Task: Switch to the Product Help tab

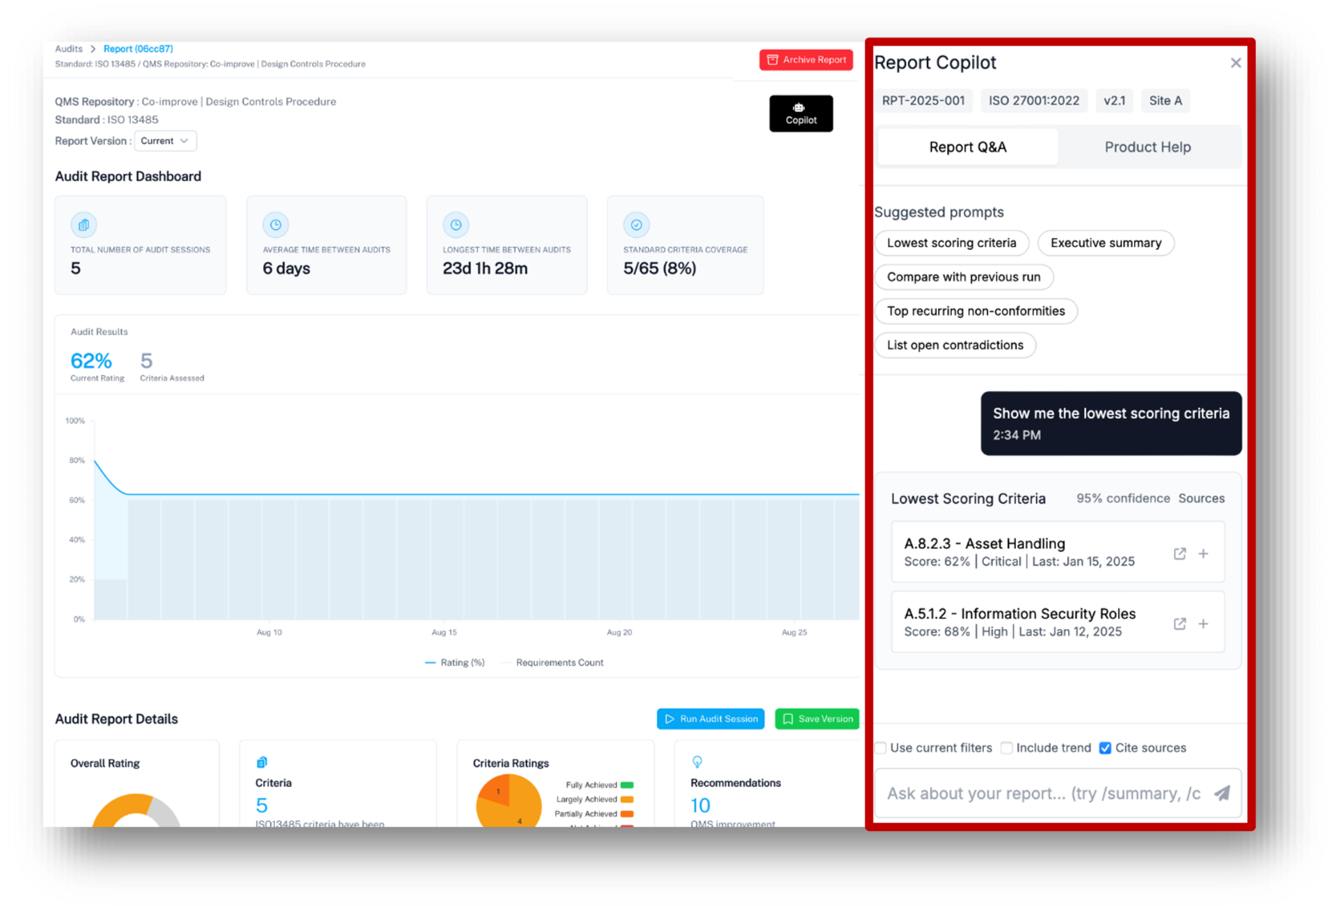Action: click(x=1147, y=147)
